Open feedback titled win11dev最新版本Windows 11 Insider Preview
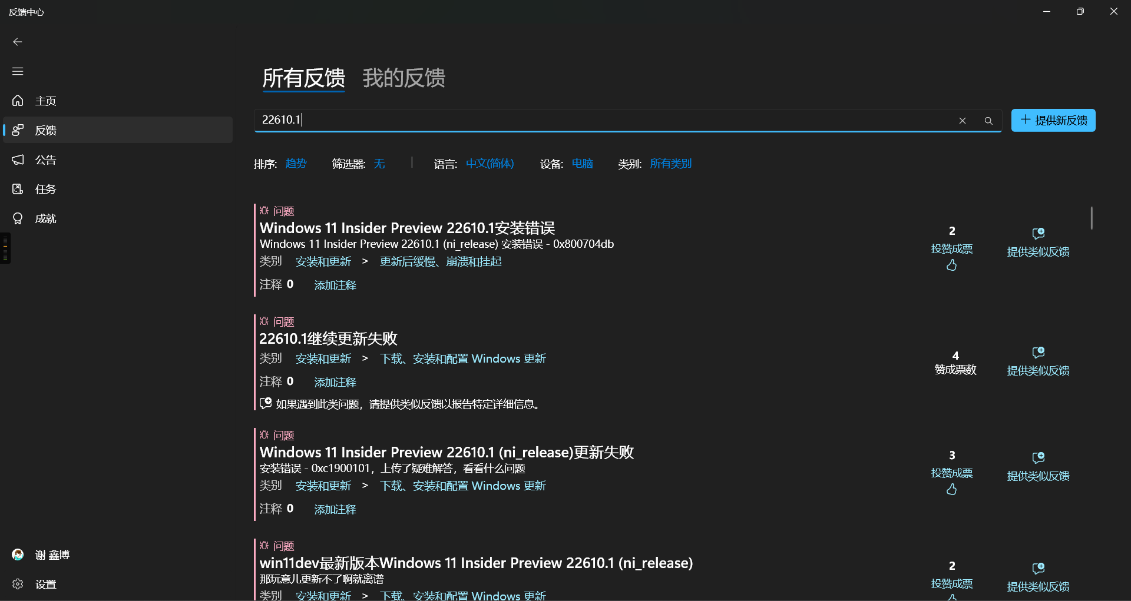The width and height of the screenshot is (1131, 601). coord(477,563)
